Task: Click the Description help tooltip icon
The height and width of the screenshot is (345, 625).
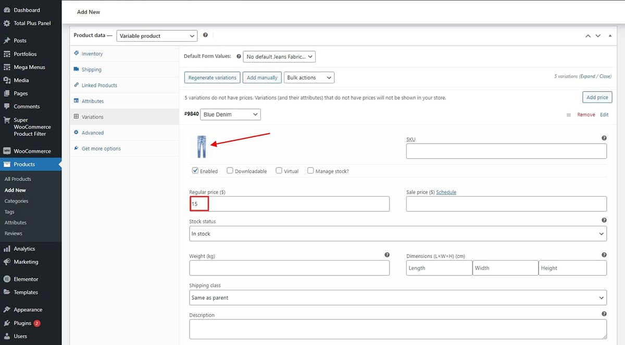Action: click(604, 314)
